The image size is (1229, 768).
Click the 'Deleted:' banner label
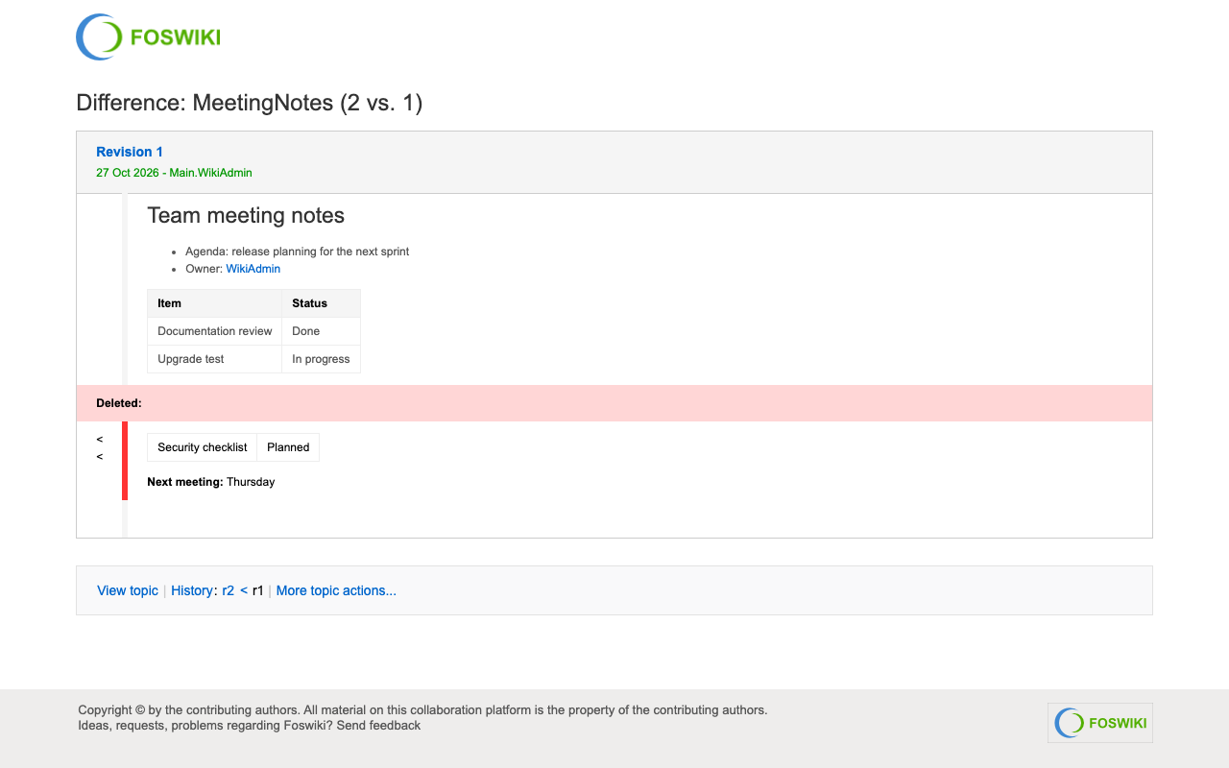click(119, 403)
